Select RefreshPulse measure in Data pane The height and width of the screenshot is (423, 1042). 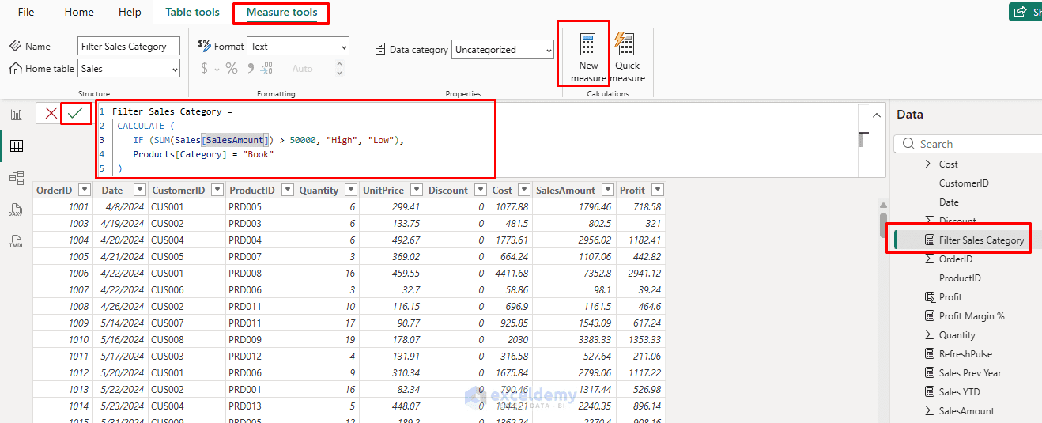point(965,354)
